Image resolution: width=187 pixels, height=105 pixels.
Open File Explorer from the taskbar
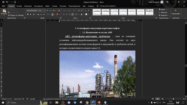tap(57, 102)
